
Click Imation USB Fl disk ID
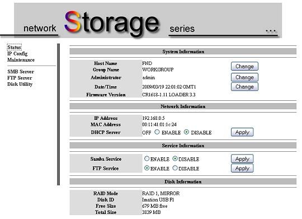pyautogui.click(x=158, y=200)
